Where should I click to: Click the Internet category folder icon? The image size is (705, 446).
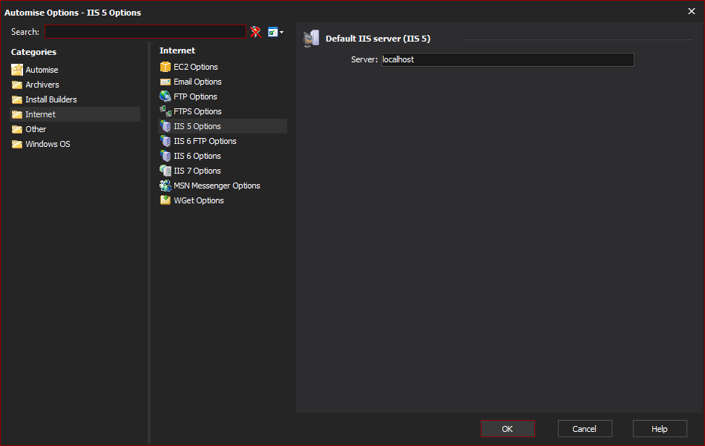tap(17, 114)
